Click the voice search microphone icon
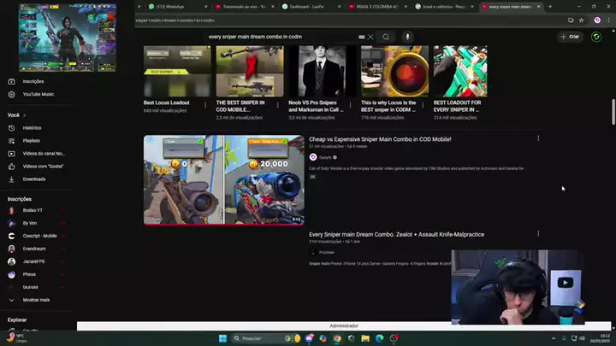This screenshot has height=346, width=616. (x=407, y=37)
